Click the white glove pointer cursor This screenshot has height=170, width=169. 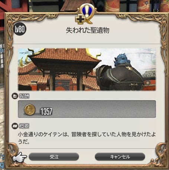click(19, 157)
